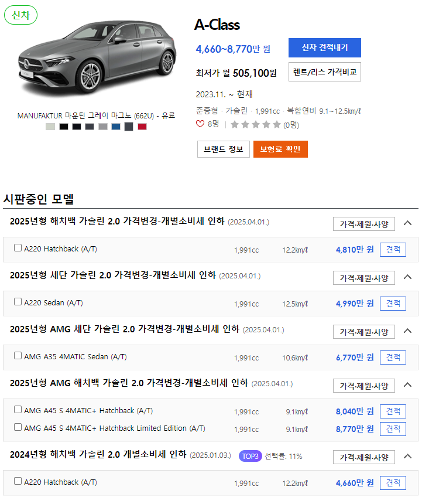Image resolution: width=422 pixels, height=497 pixels.
Task: Open 브랜드 정보
Action: [224, 149]
